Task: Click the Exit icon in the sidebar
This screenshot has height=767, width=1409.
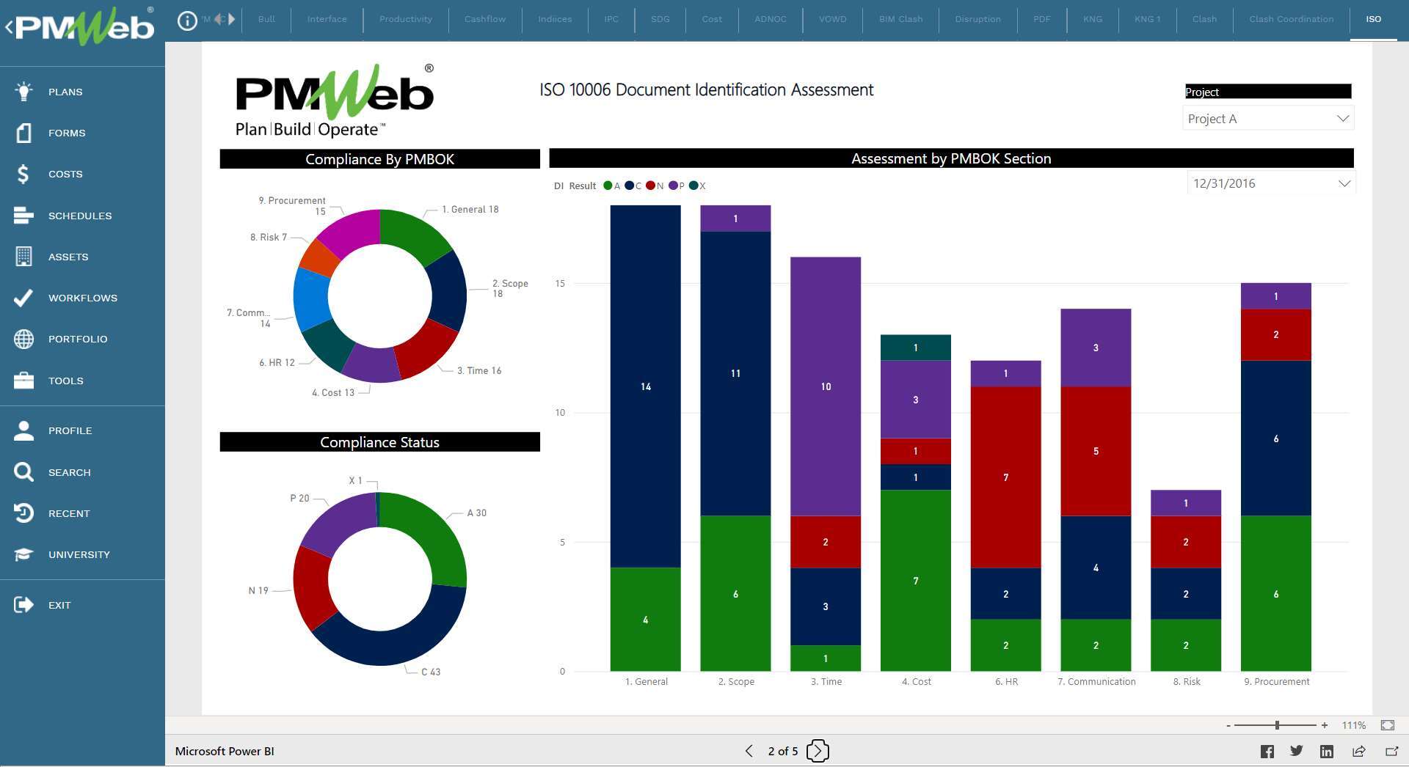Action: coord(22,604)
